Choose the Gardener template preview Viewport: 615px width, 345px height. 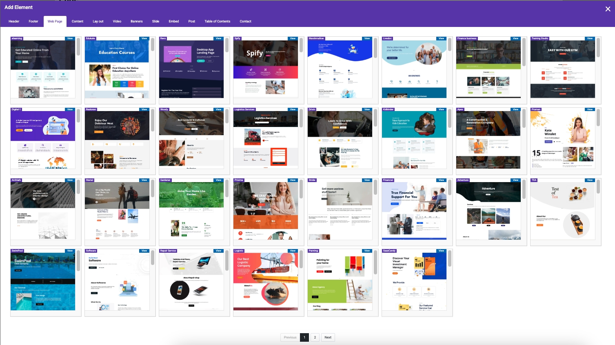[x=191, y=210]
